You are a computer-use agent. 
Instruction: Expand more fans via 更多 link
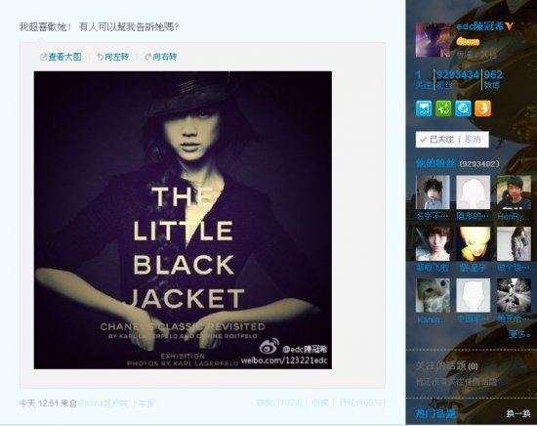click(518, 334)
